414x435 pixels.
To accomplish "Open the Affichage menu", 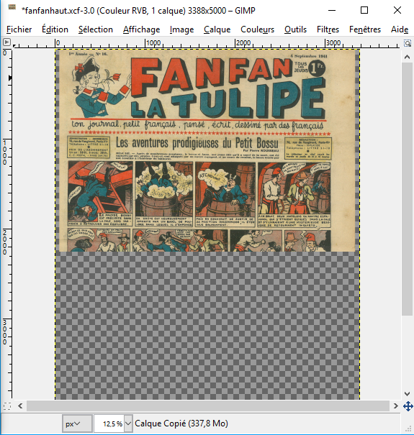I will click(141, 29).
